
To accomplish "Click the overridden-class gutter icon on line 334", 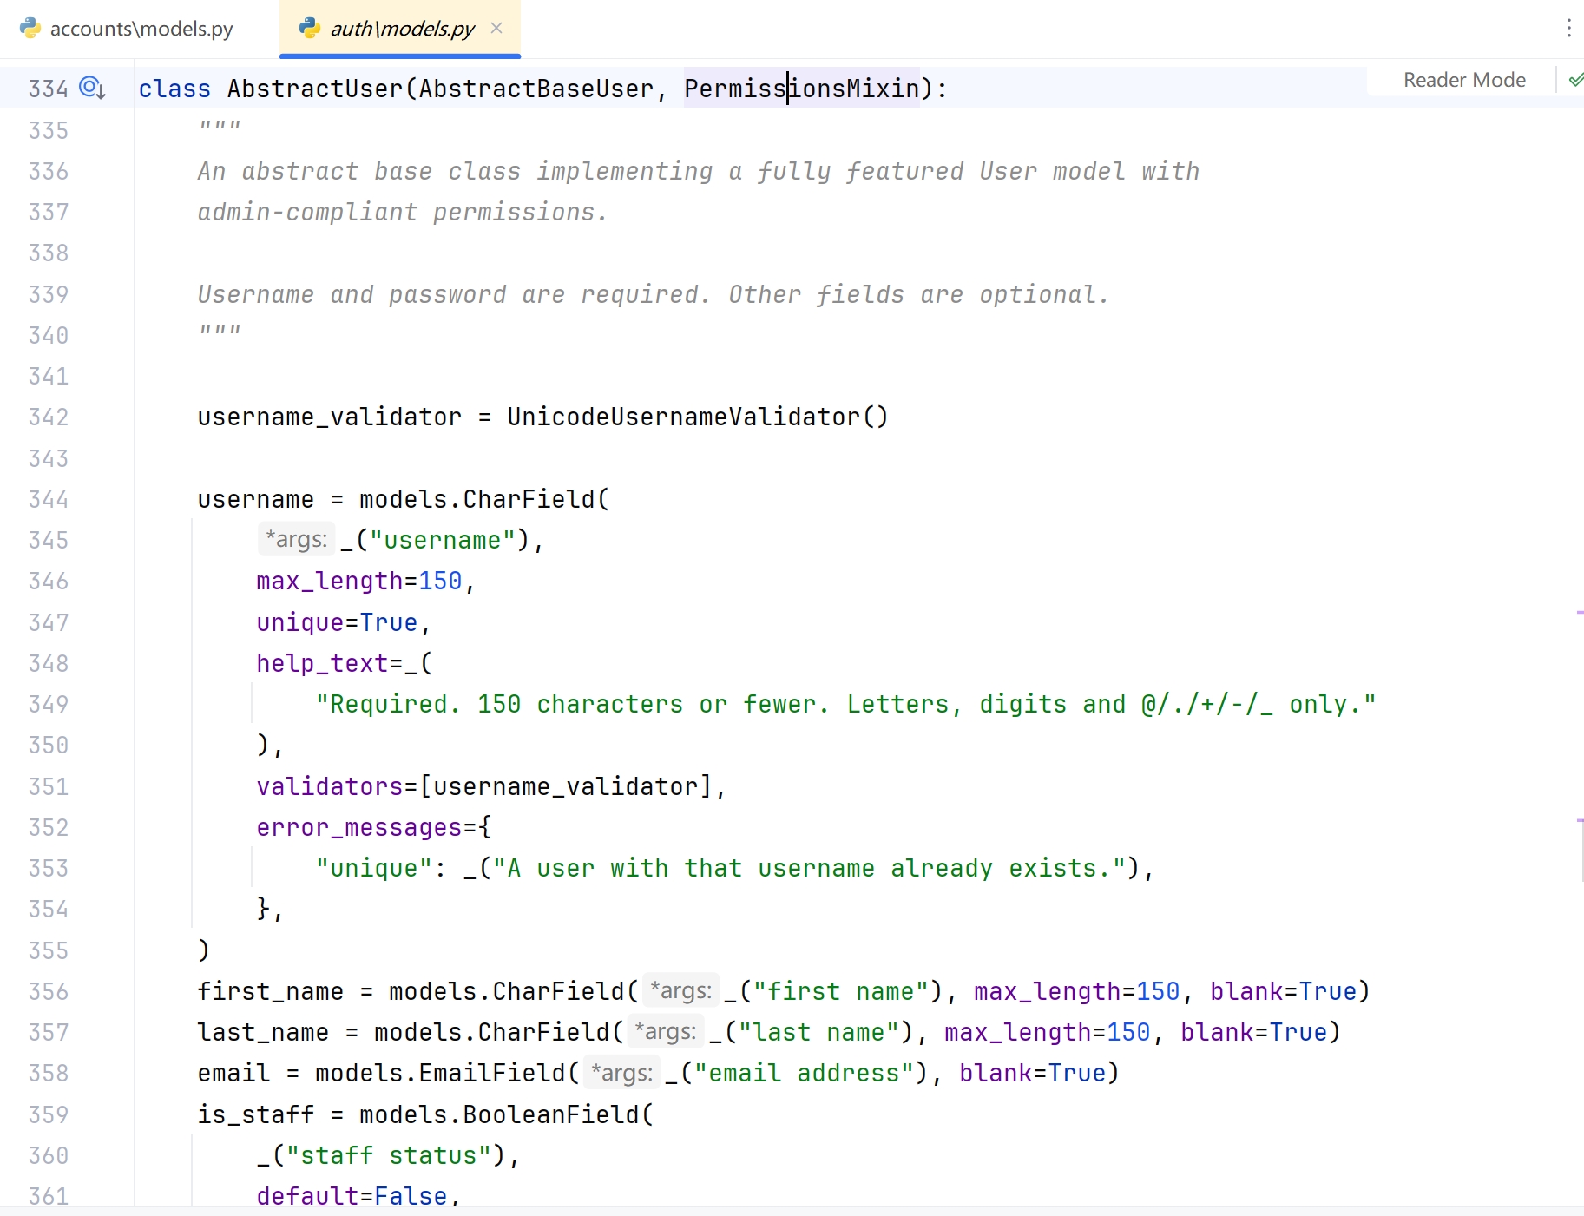I will 92,88.
